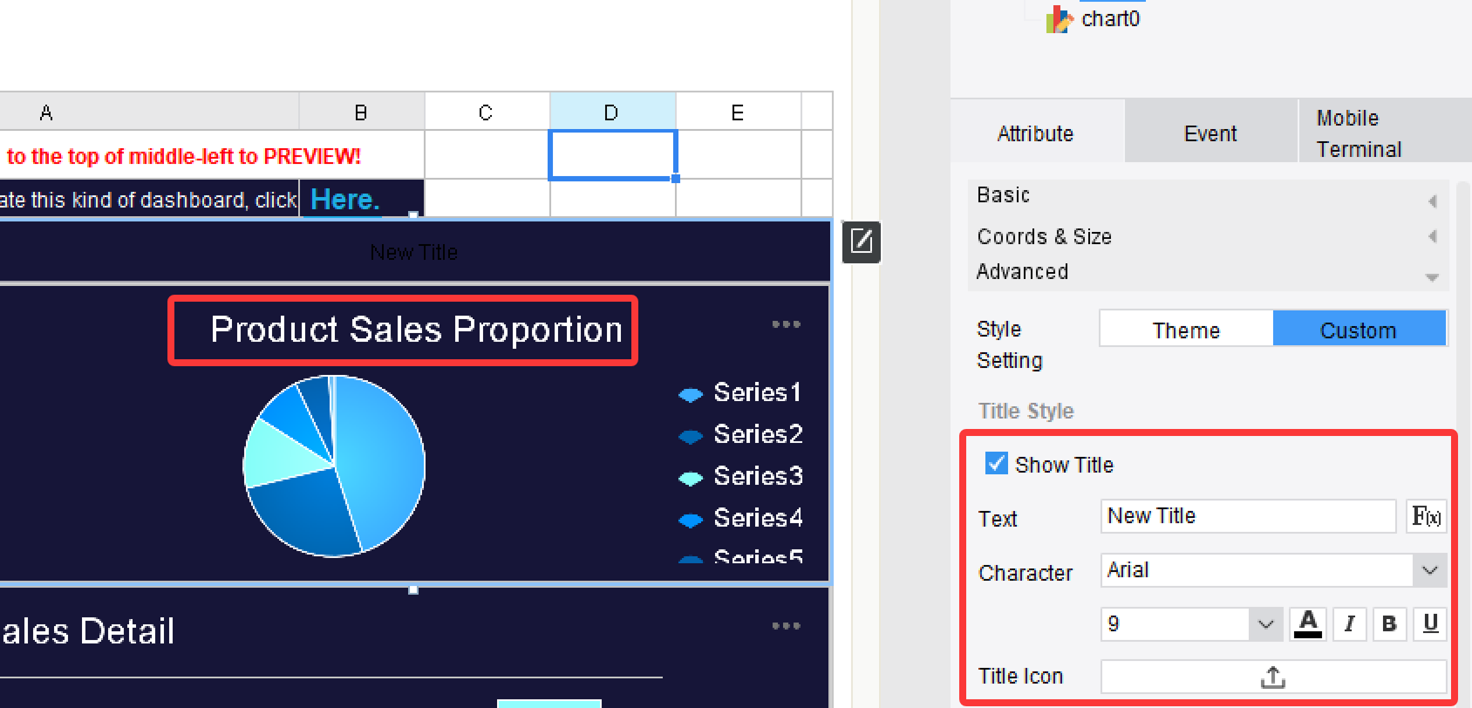The image size is (1472, 708).
Task: Click the chart0 tree icon
Action: [x=1059, y=19]
